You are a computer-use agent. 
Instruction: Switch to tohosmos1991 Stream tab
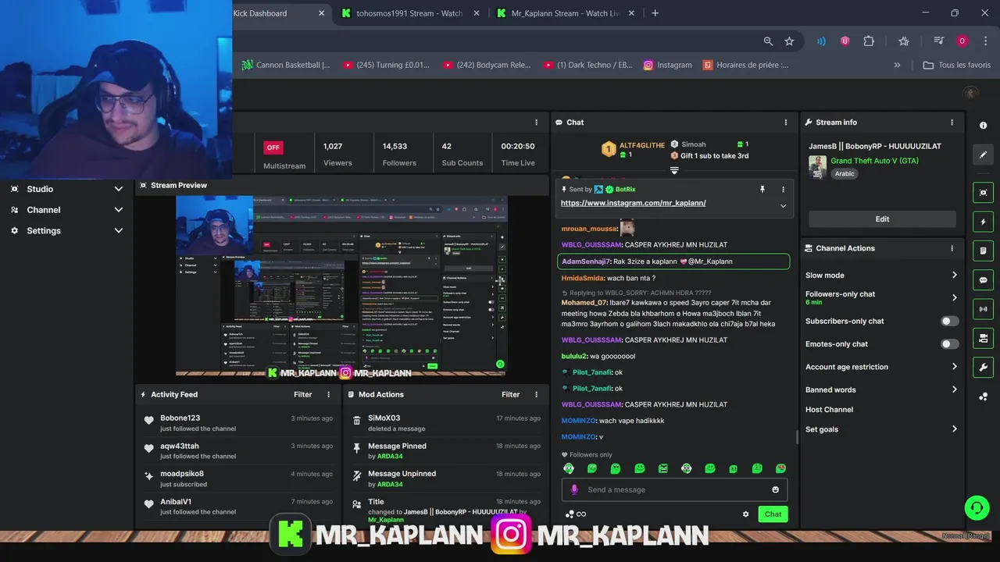(409, 13)
